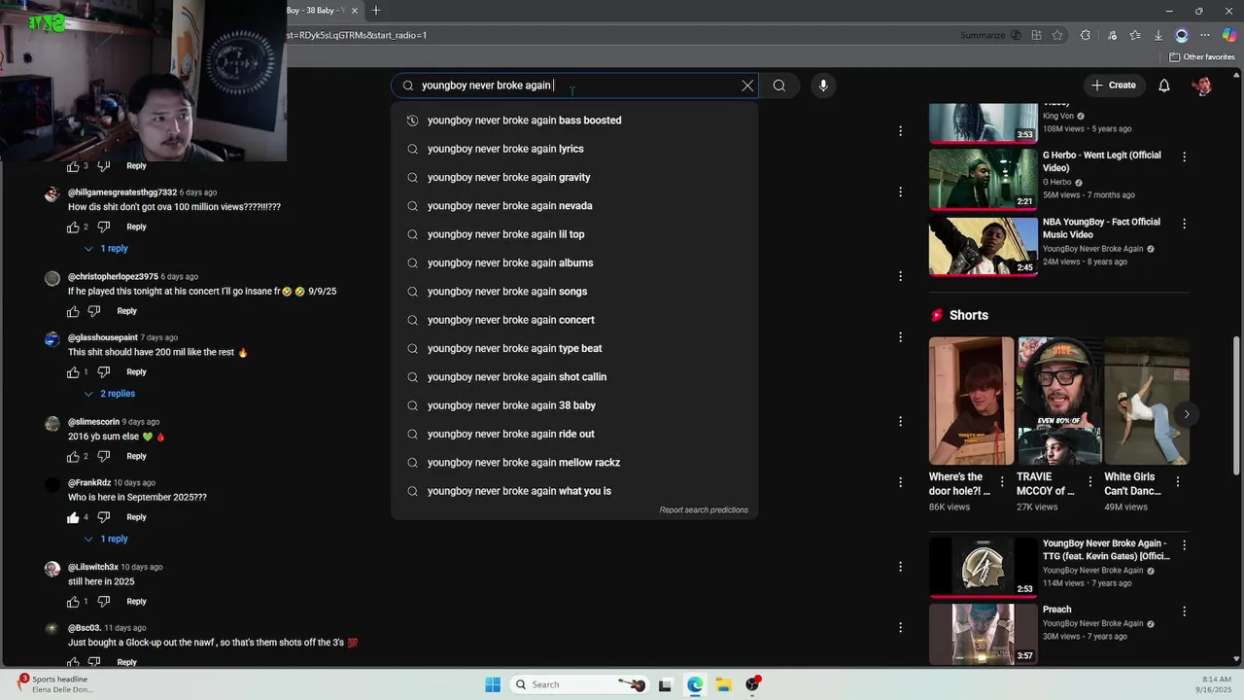Start voice search with the microphone icon
Screen dimensions: 1244x700
click(x=823, y=86)
